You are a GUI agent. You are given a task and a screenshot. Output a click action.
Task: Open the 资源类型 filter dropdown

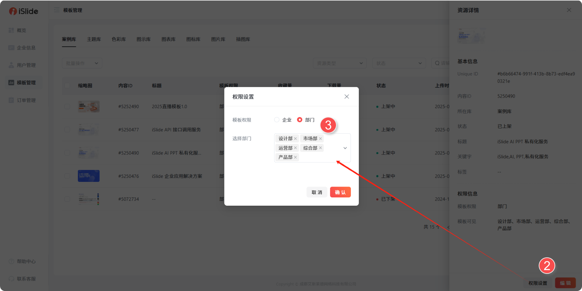(340, 63)
